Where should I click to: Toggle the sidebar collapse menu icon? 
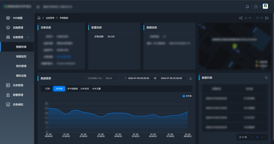point(38,6)
